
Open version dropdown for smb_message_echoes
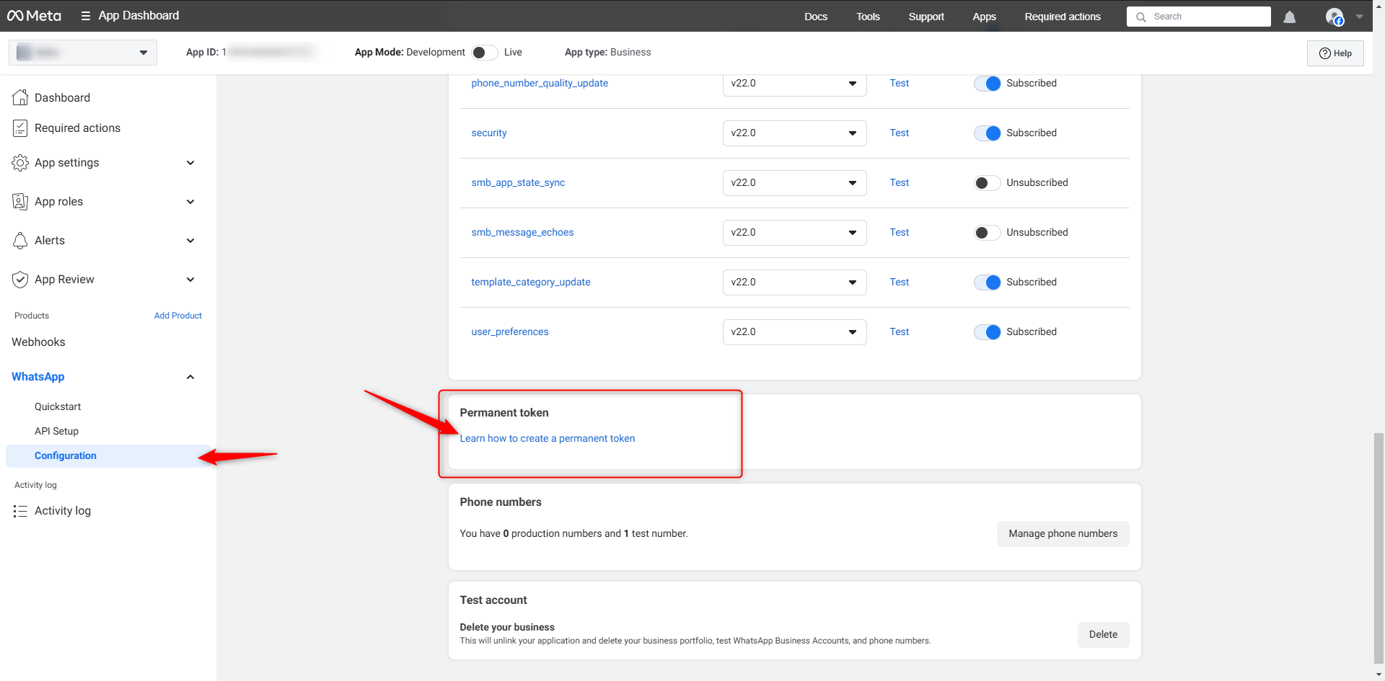click(794, 233)
